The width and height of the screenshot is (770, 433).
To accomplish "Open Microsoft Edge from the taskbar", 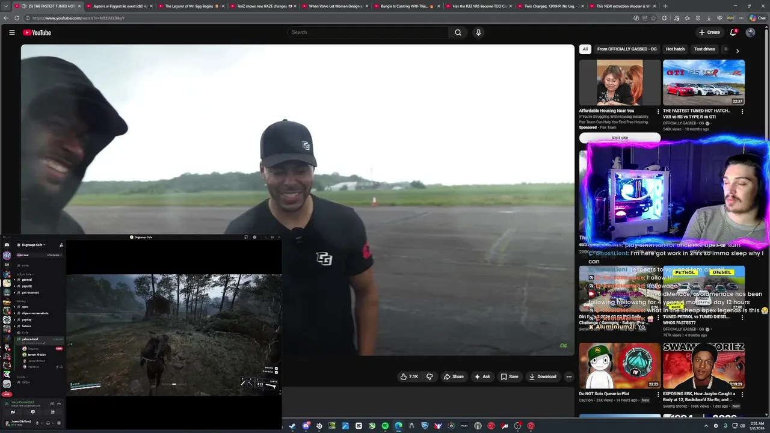I will tap(398, 426).
